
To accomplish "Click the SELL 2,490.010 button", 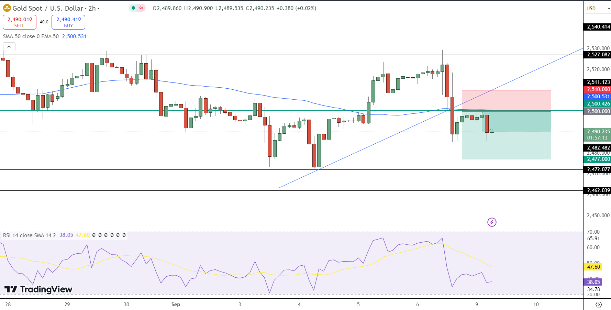I will pos(20,22).
